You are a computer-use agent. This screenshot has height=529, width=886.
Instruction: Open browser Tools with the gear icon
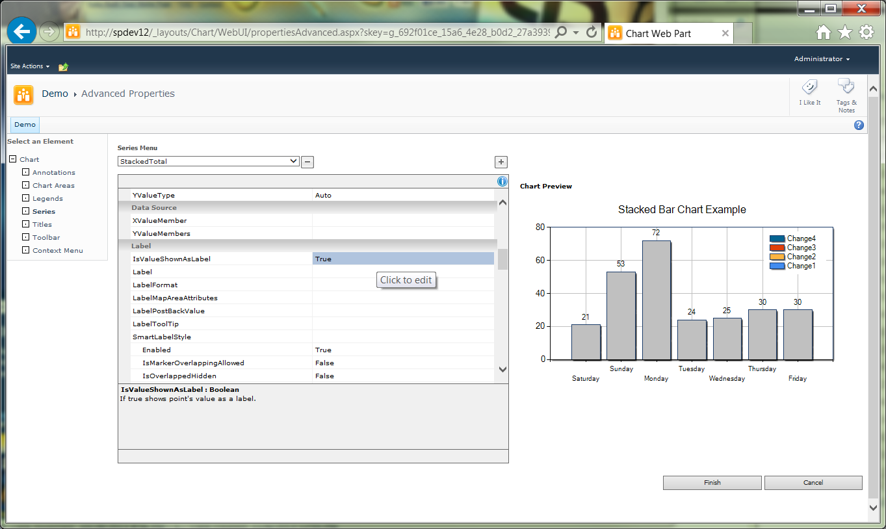click(866, 32)
